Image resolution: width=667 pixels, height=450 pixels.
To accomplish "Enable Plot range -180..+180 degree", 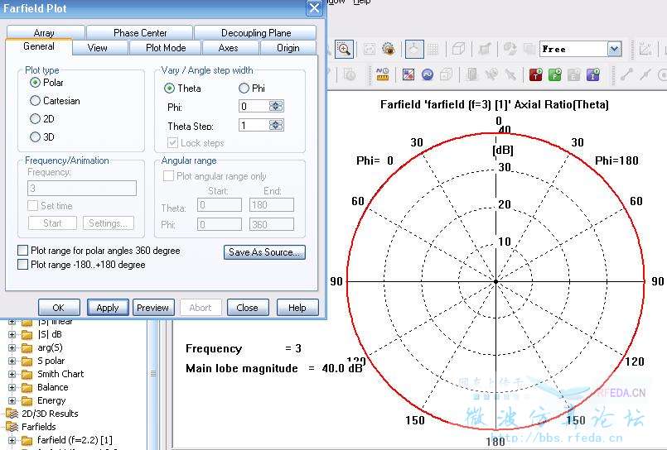I will click(x=23, y=265).
